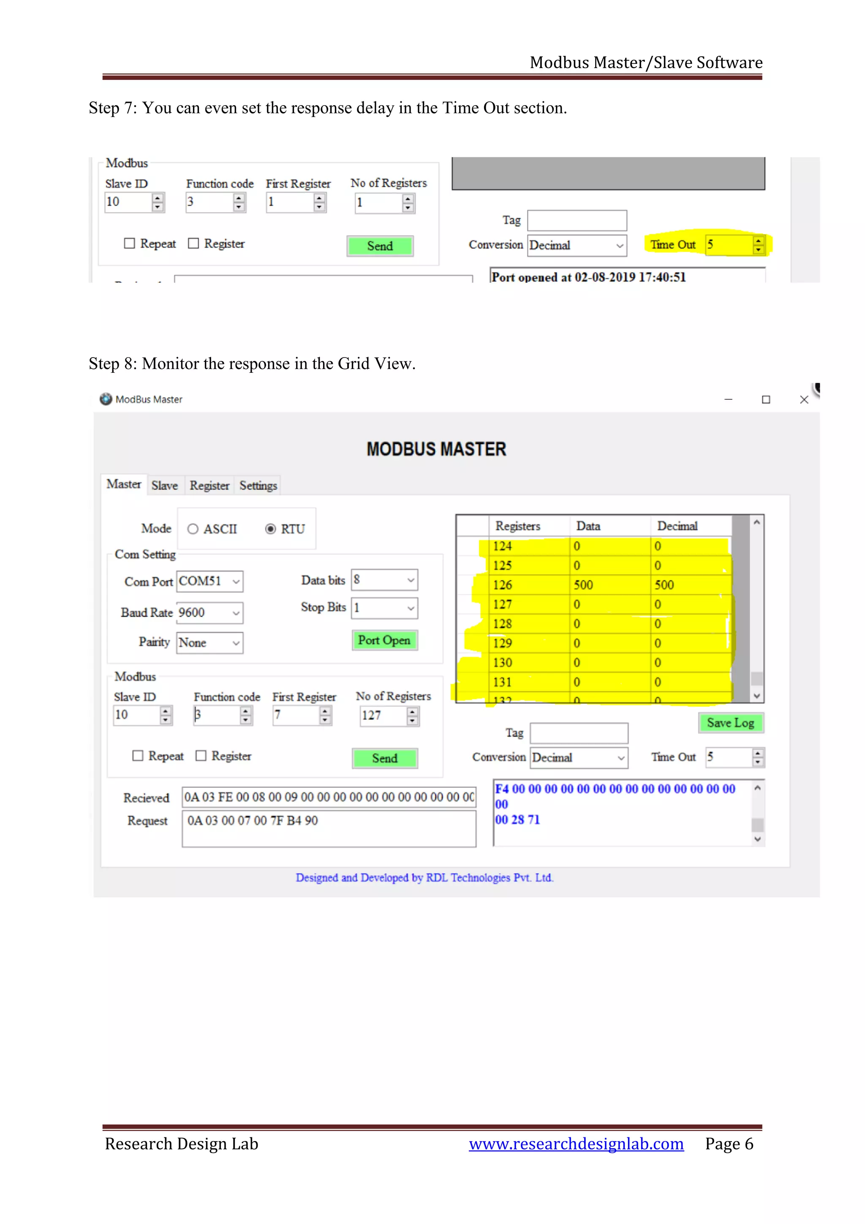Screen dimensions: 865x1224
Task: Minimize the ModBus Master window
Action: coord(728,399)
